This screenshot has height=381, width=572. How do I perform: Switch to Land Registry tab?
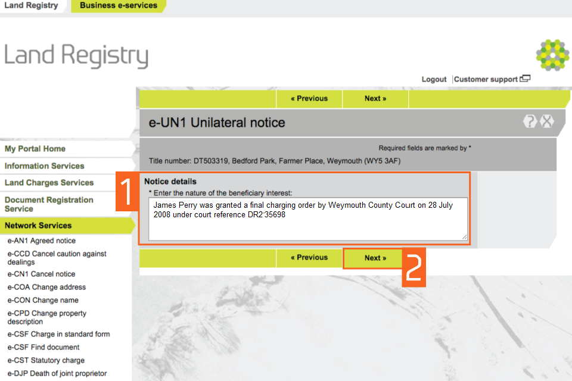[32, 5]
